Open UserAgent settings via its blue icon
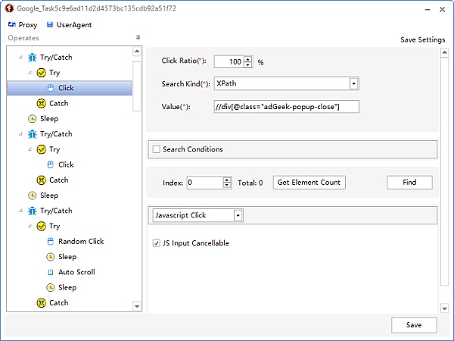The width and height of the screenshot is (454, 341). pos(50,25)
